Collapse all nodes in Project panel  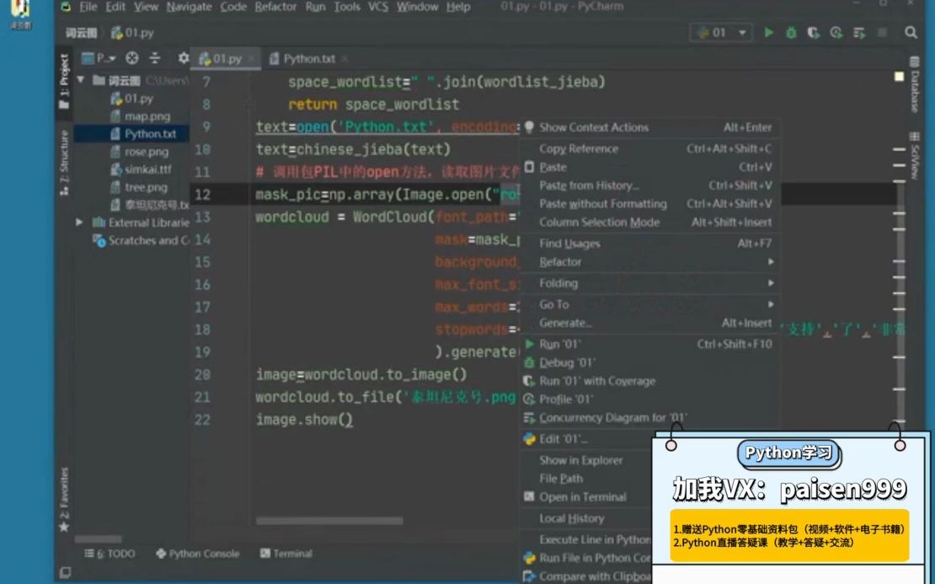157,59
